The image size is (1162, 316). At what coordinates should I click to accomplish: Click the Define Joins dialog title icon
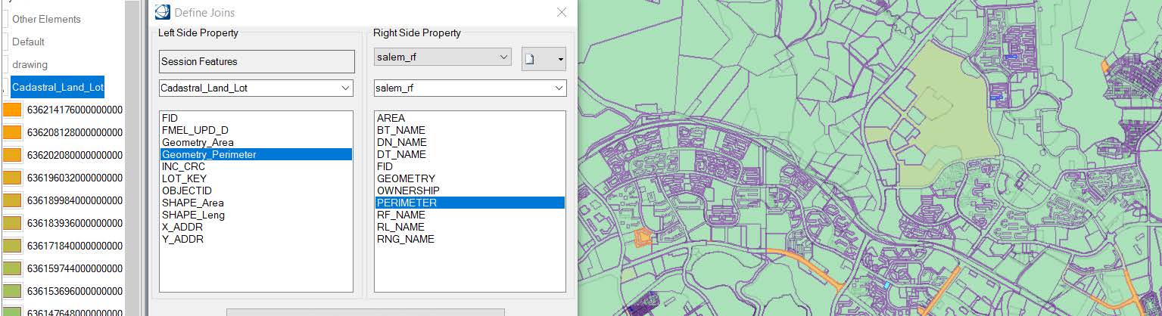pos(162,12)
